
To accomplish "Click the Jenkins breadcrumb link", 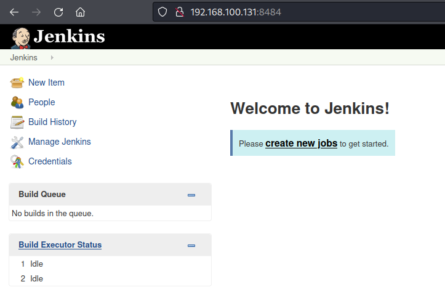I will click(23, 58).
